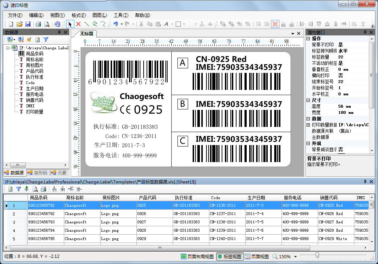The width and height of the screenshot is (378, 264).
Task: Click the align left edges icon
Action: [x=302, y=24]
